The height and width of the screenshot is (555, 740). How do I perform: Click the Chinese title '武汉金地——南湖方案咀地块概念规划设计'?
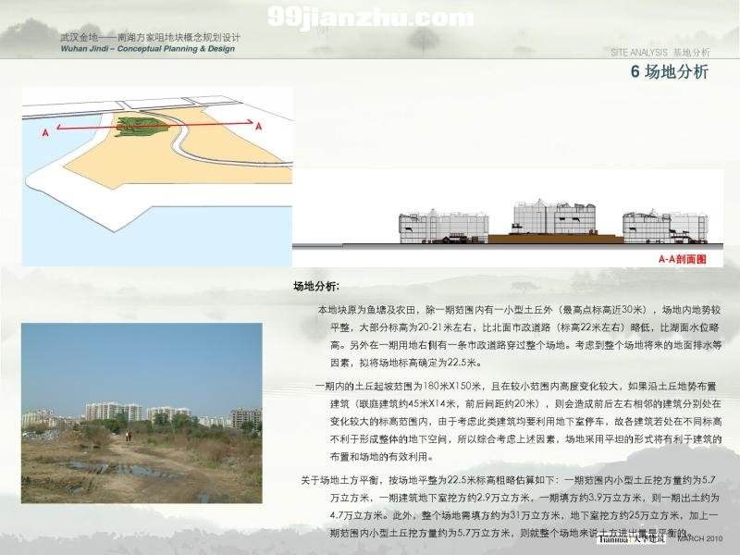pos(150,37)
